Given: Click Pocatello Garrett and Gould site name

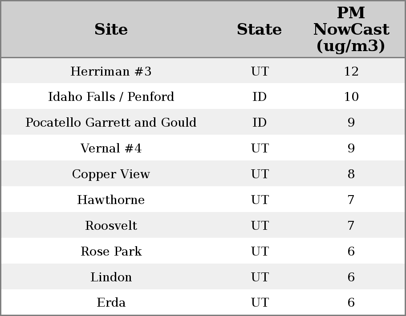Looking at the screenshot, I should (x=111, y=123).
